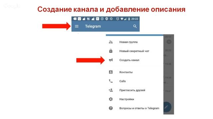Click the message bubble notification icon in the status bar
Viewport: 213px width, 119px height.
(75, 19)
